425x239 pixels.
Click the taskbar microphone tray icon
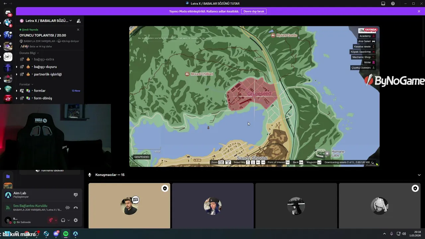pos(391,234)
